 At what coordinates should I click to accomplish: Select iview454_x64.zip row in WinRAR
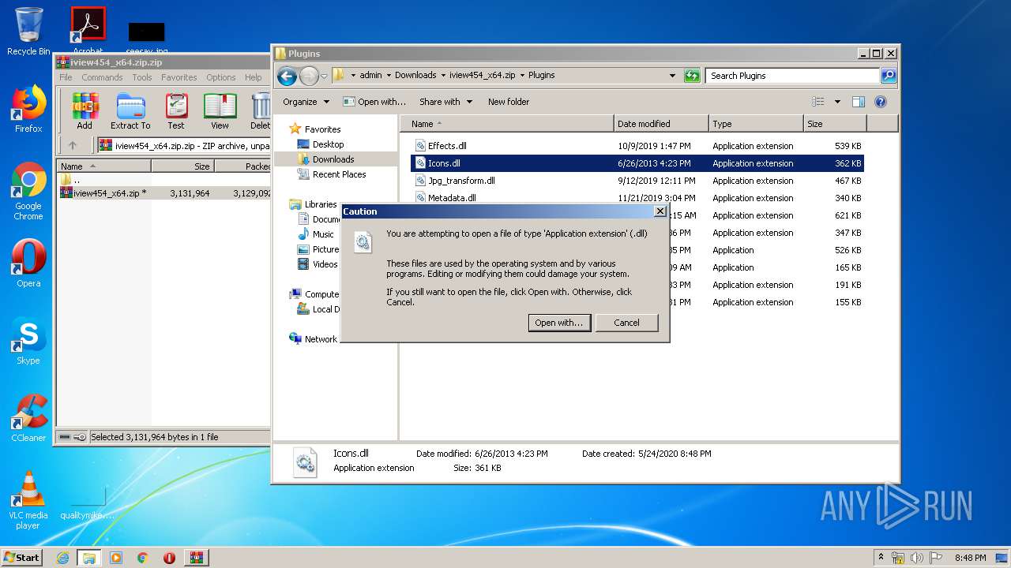pos(165,193)
